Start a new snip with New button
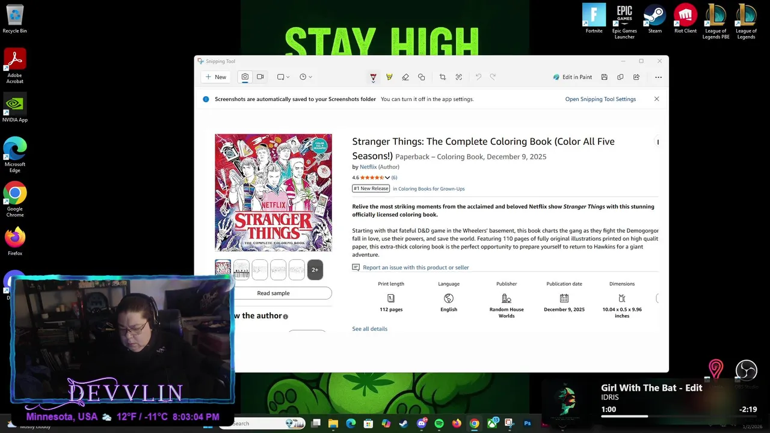 pos(215,77)
